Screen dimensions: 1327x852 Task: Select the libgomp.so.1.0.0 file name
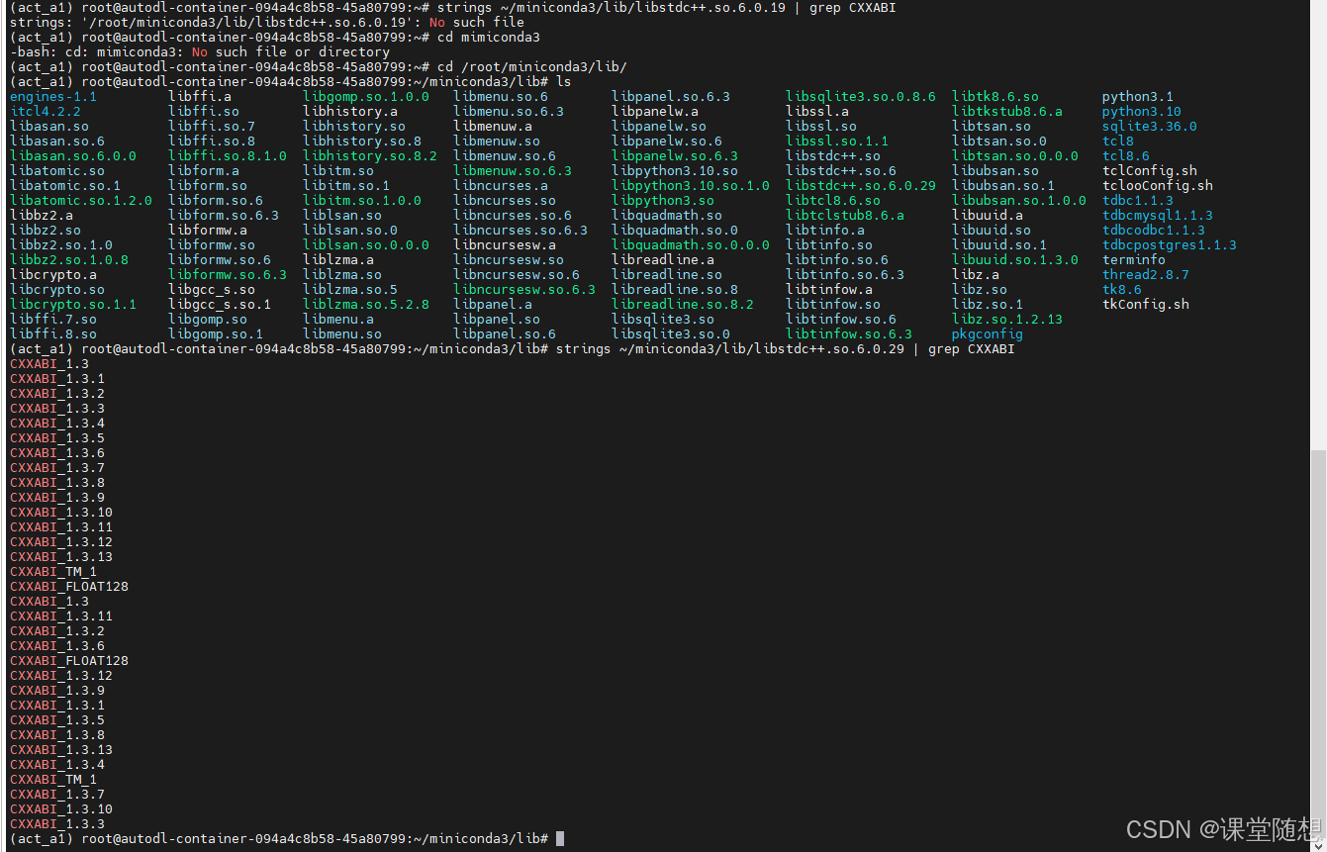point(366,97)
